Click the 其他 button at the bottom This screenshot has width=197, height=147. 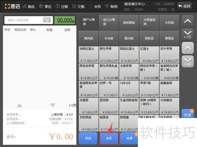pos(88,138)
